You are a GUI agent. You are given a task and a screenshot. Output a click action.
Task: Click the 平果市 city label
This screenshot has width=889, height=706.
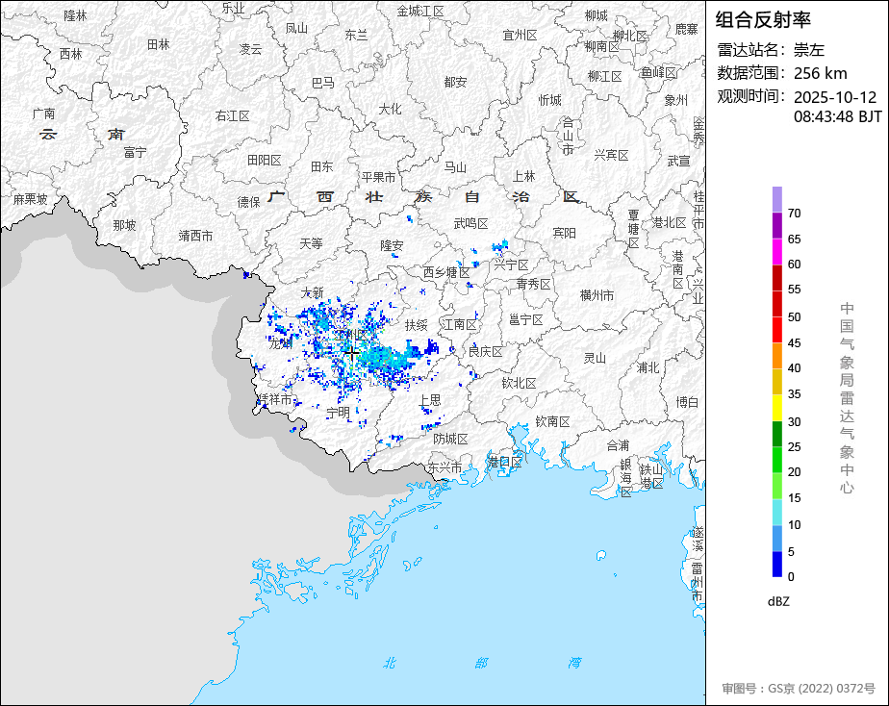[x=379, y=177]
